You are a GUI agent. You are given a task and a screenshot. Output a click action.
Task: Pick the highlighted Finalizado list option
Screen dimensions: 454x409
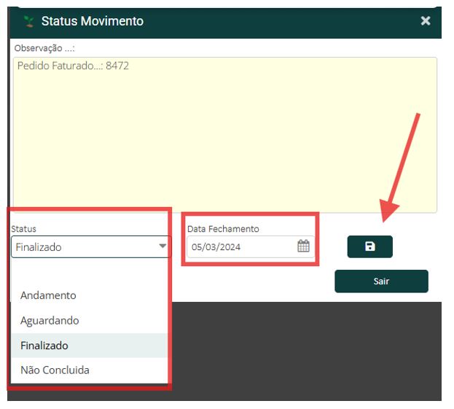44,346
